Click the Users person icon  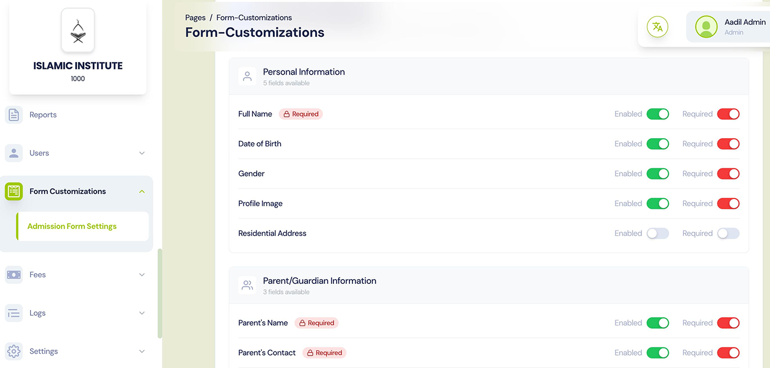click(x=14, y=153)
